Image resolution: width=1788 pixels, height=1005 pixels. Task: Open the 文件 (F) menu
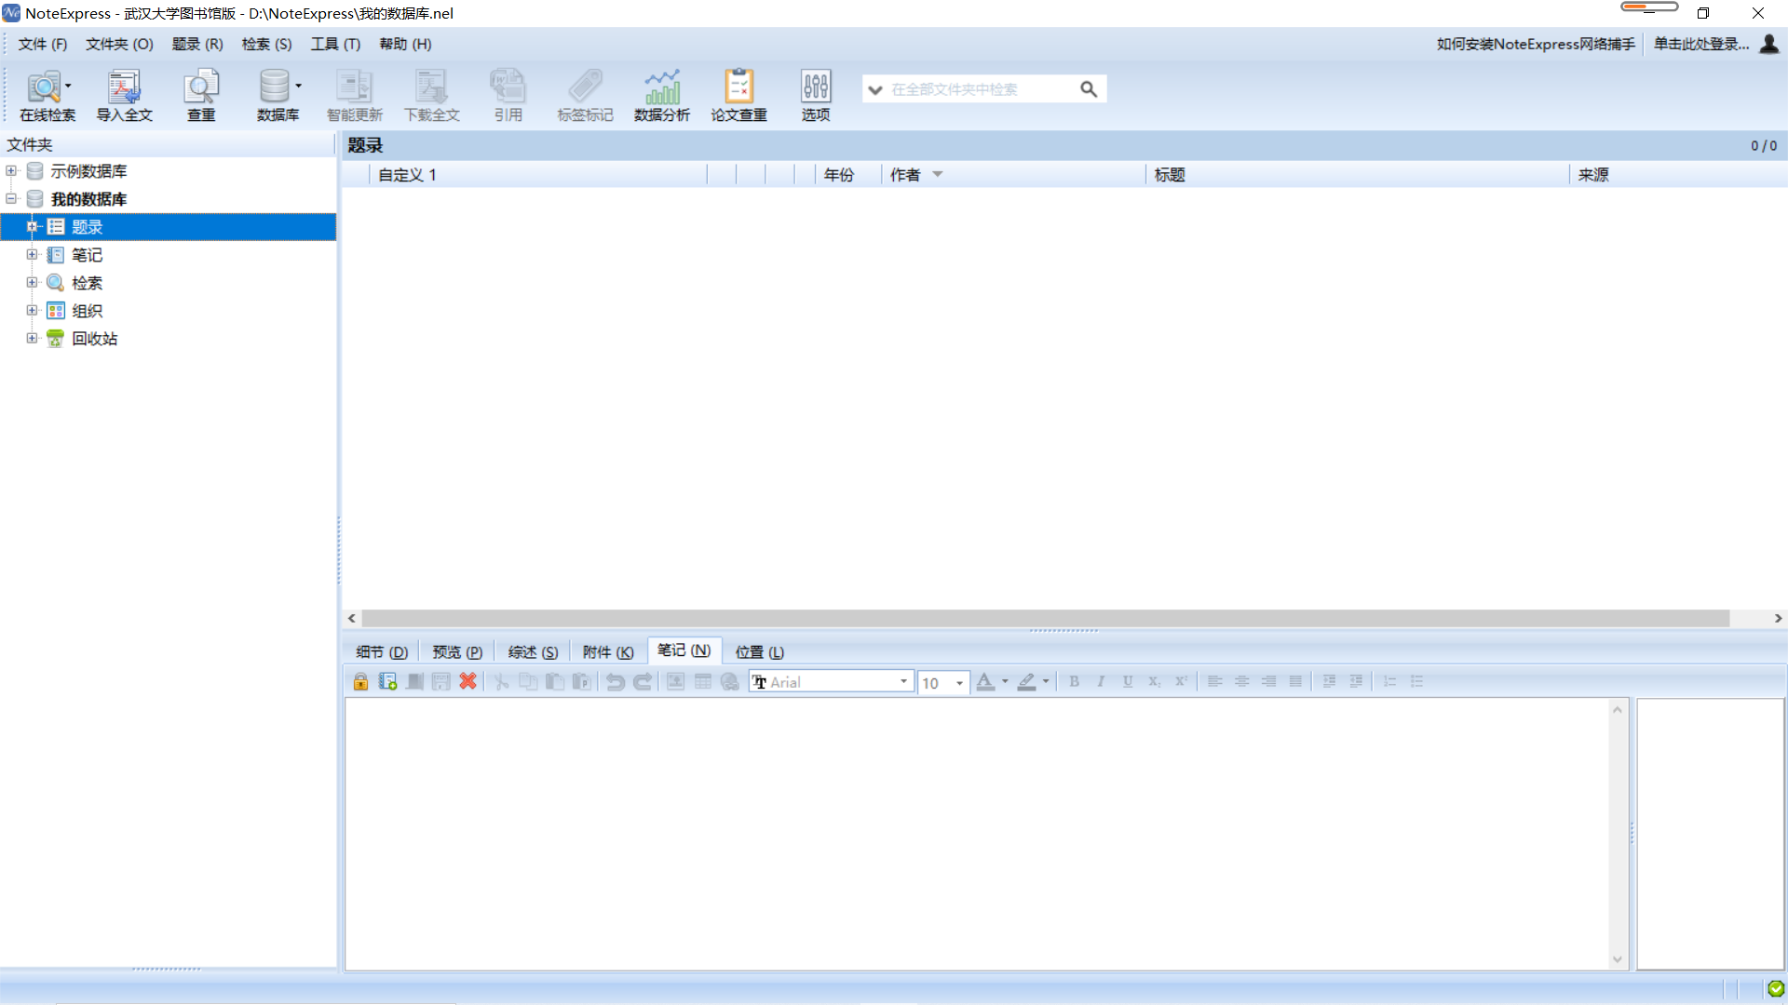pos(43,44)
